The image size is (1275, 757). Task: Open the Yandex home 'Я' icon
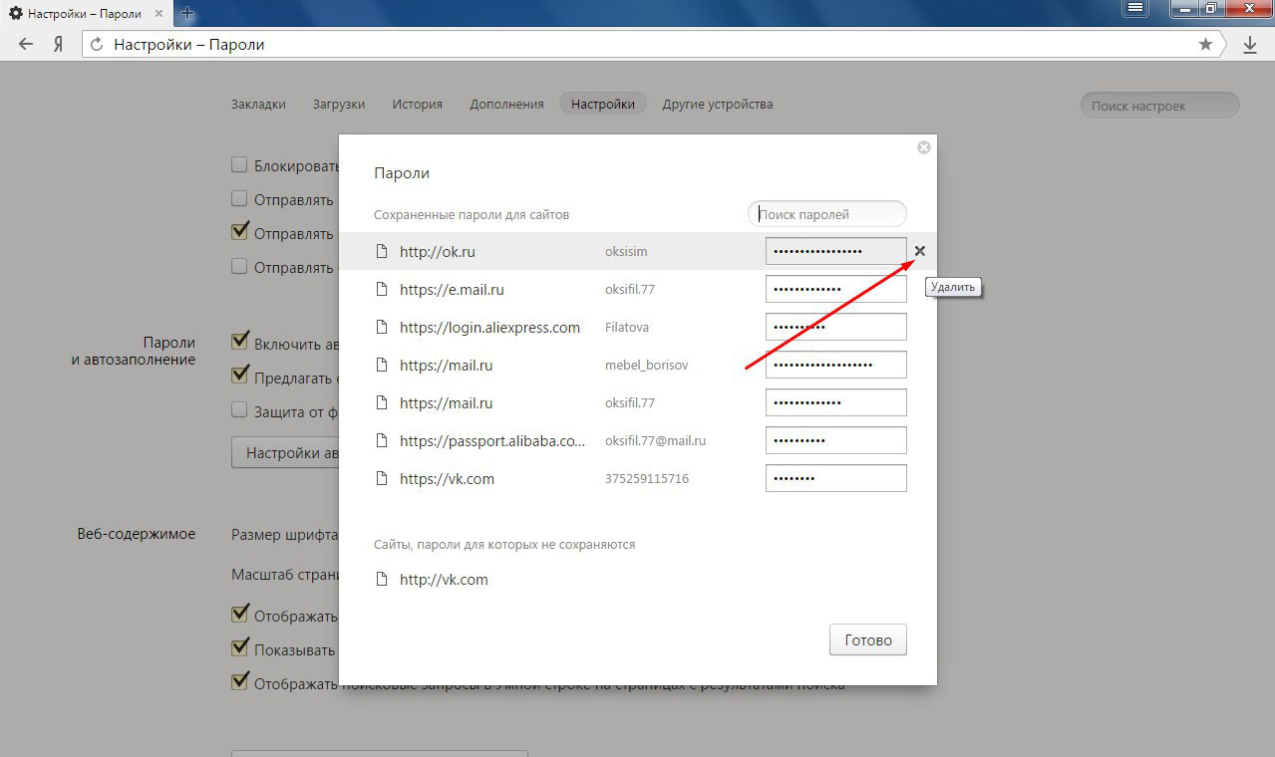(59, 44)
